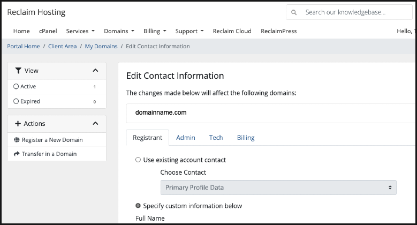The image size is (417, 225).
Task: Open cPanel from navigation bar
Action: click(x=48, y=31)
